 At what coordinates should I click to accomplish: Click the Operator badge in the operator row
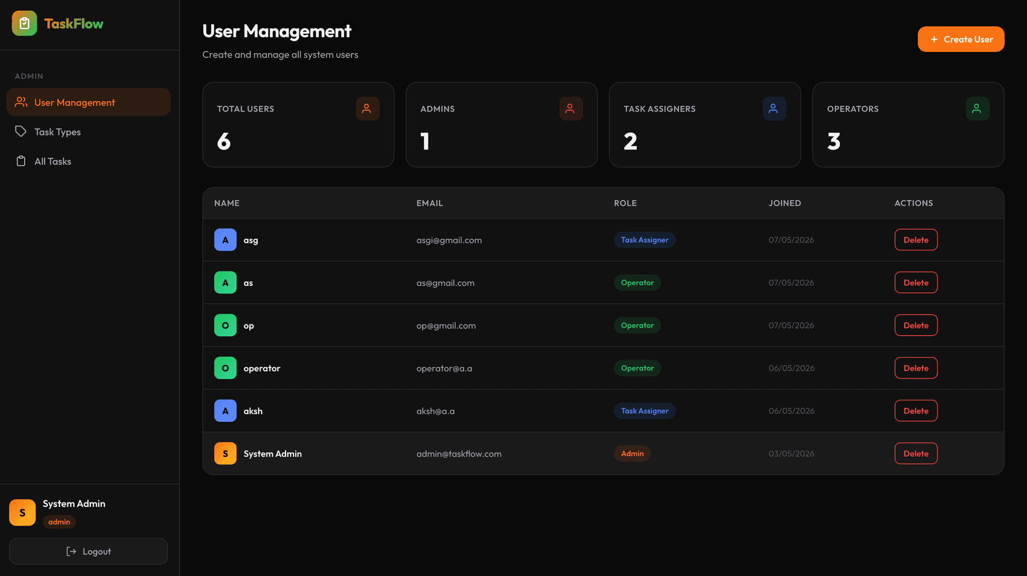(x=637, y=368)
